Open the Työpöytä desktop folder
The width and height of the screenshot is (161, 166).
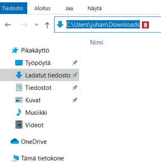click(38, 63)
